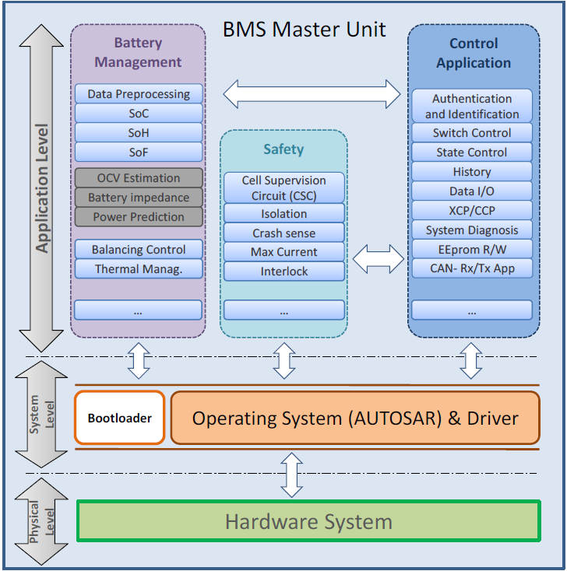Click the gray OCV Estimation box

[x=139, y=178]
